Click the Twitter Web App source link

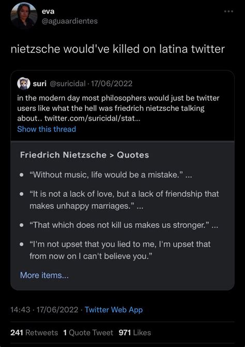tap(114, 310)
